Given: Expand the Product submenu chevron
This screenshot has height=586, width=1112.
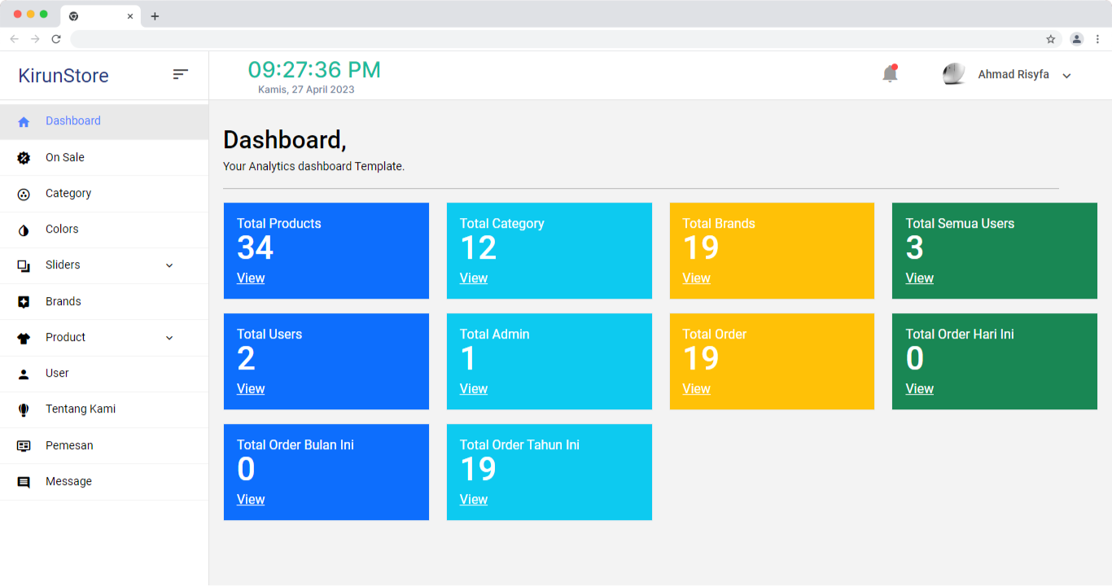Looking at the screenshot, I should pyautogui.click(x=169, y=338).
